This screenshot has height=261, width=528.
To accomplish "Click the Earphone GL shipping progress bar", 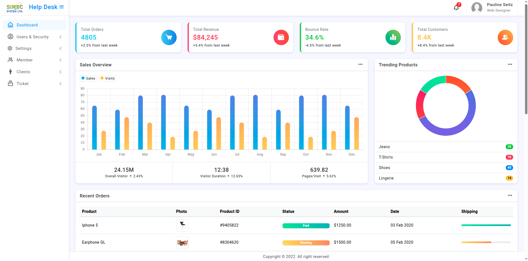I will point(486,242).
